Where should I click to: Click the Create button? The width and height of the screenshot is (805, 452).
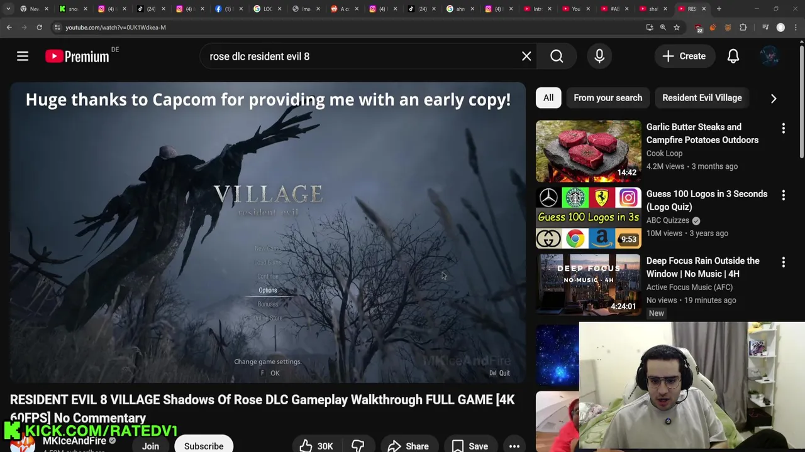[684, 56]
